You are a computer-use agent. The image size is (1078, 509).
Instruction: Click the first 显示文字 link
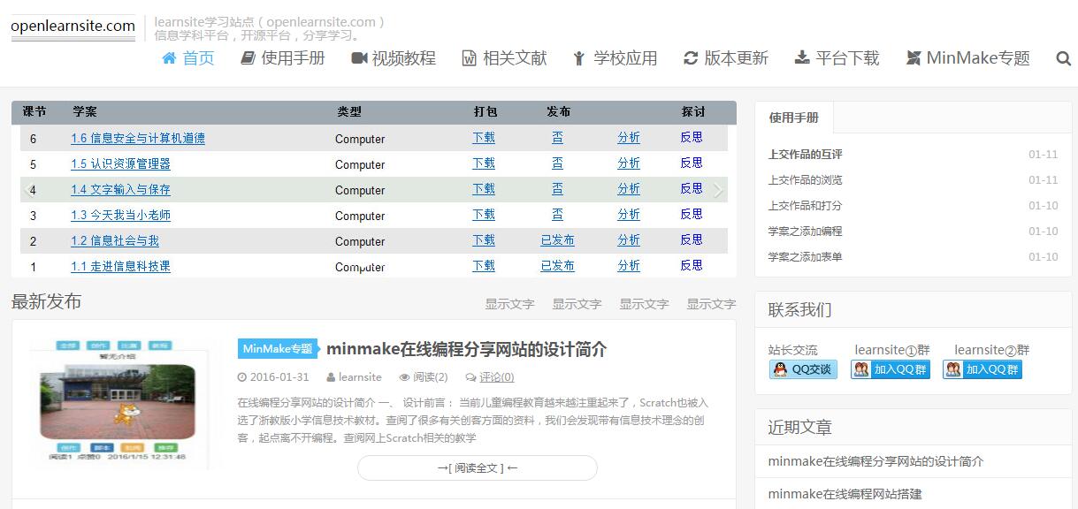click(x=509, y=304)
